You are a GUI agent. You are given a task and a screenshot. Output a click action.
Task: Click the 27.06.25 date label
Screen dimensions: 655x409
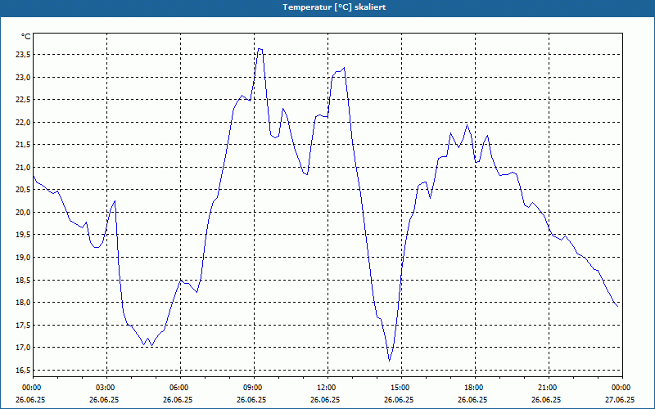click(x=620, y=399)
